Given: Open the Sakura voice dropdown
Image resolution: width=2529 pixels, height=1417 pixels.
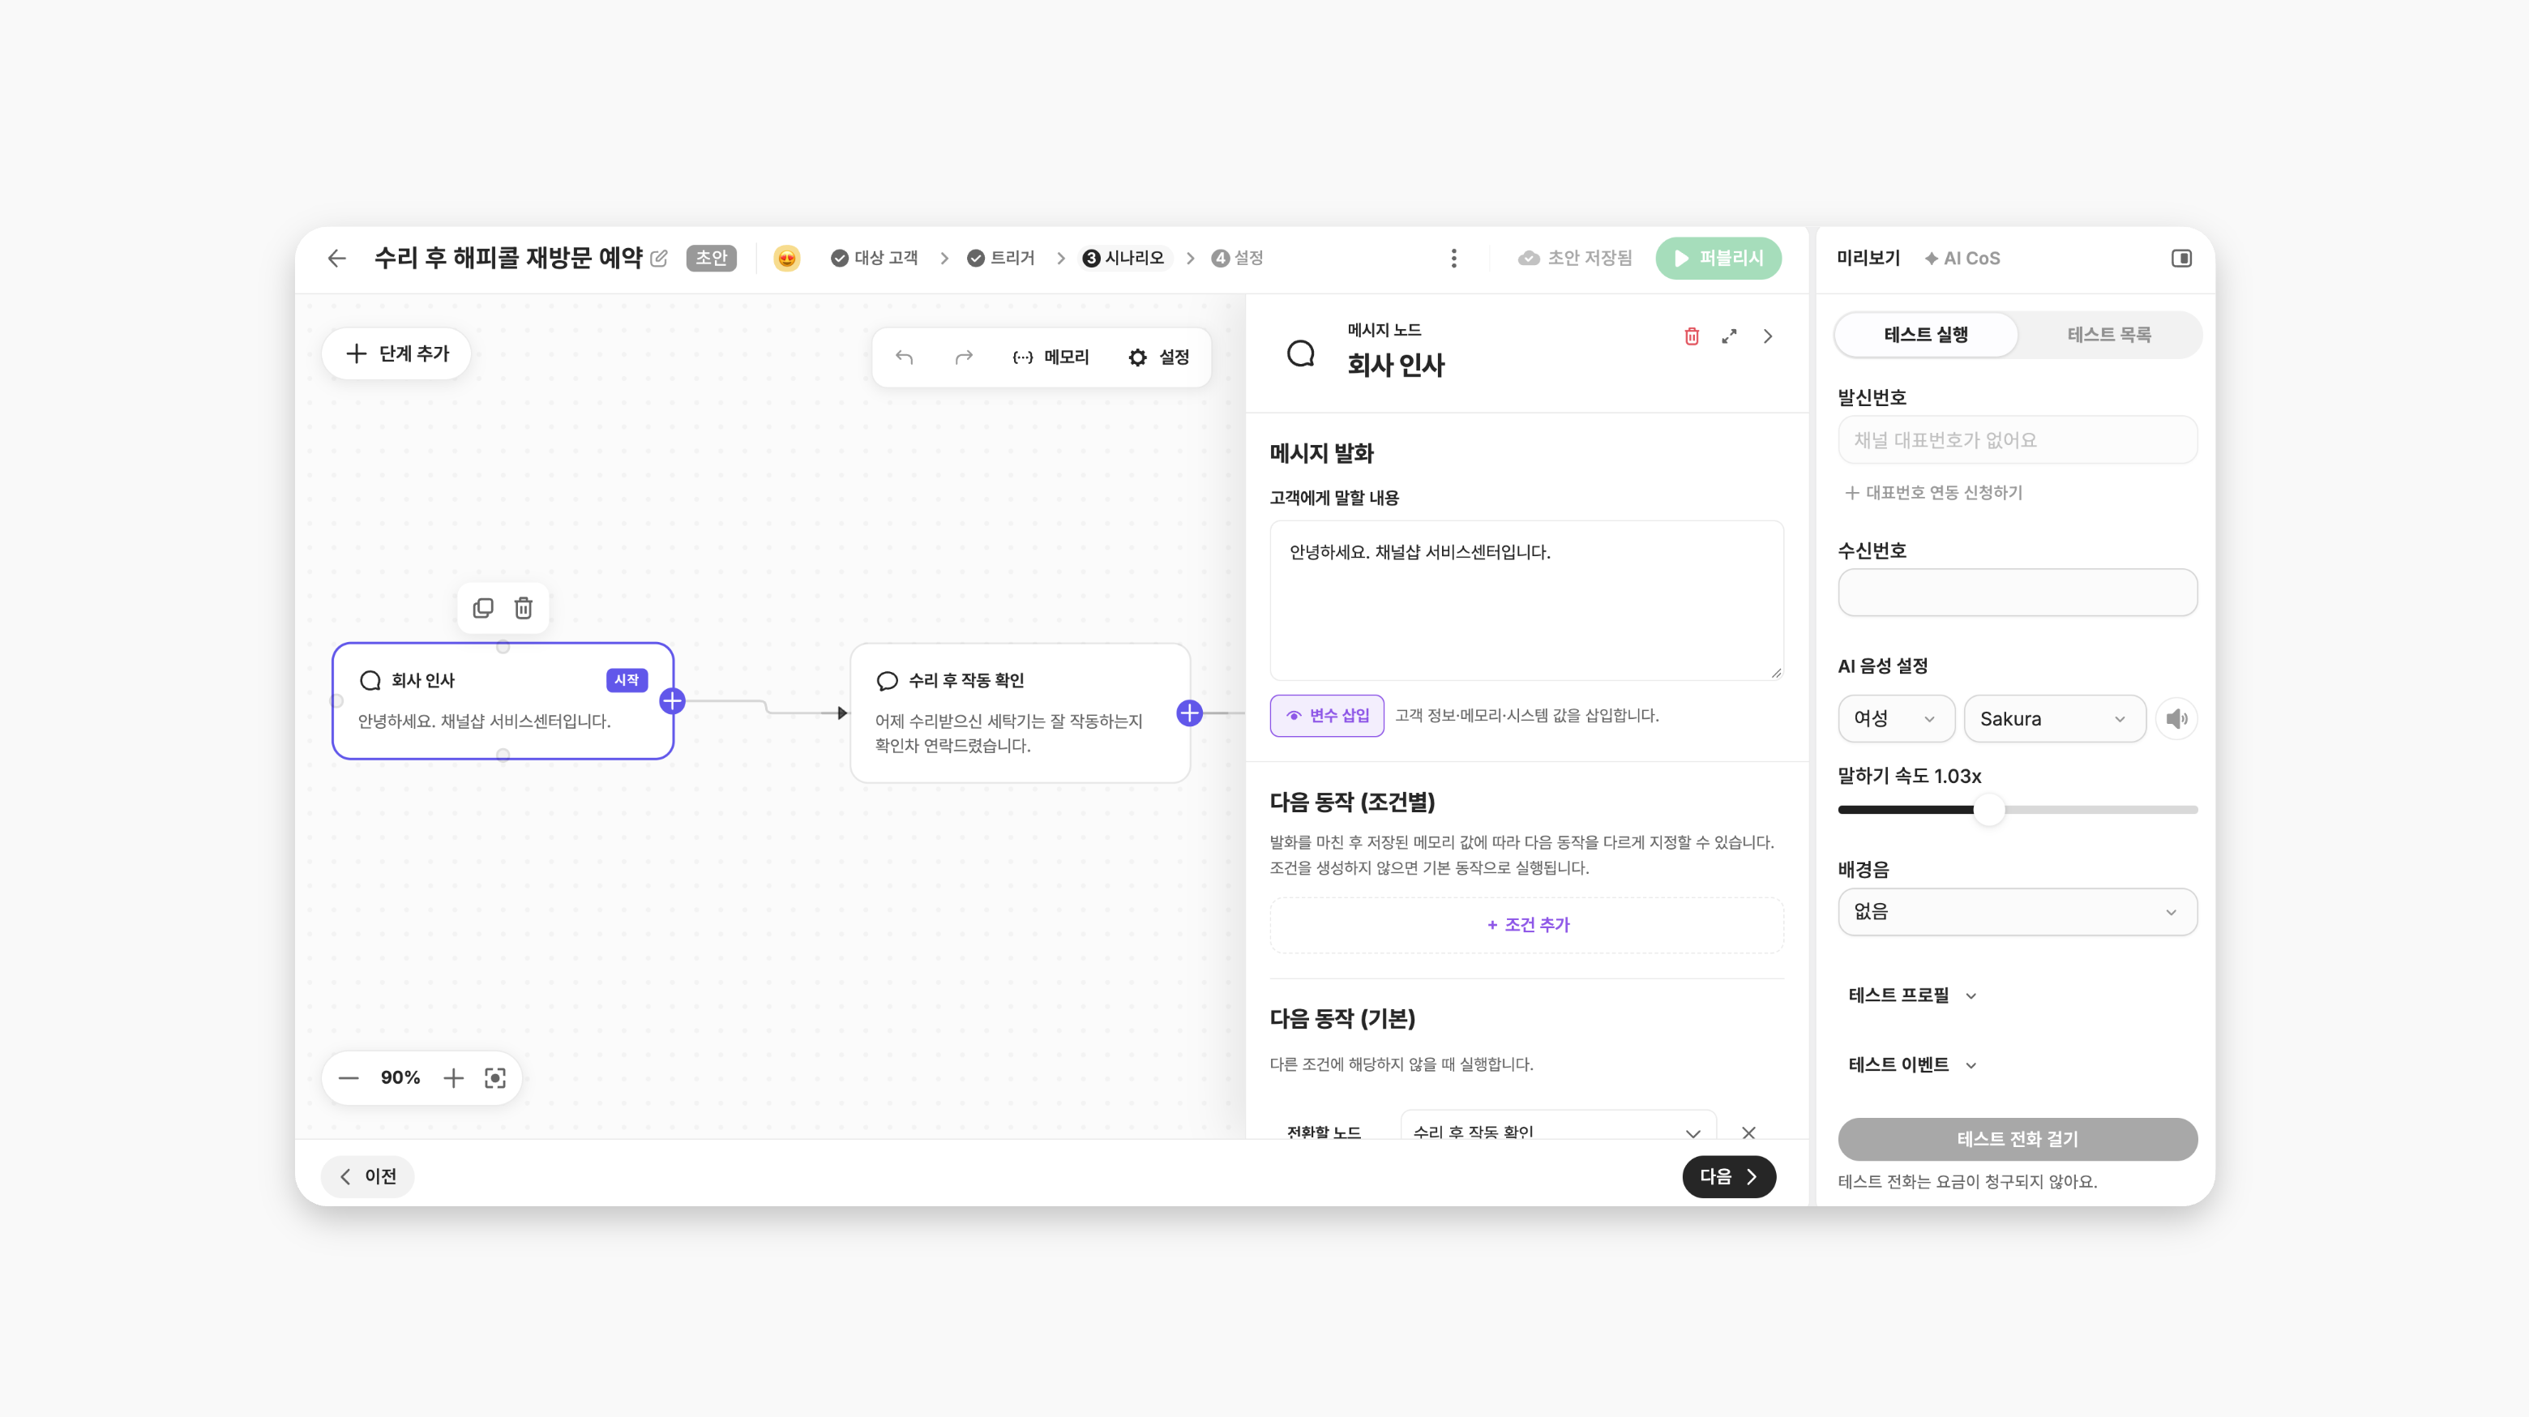Looking at the screenshot, I should [x=2055, y=719].
